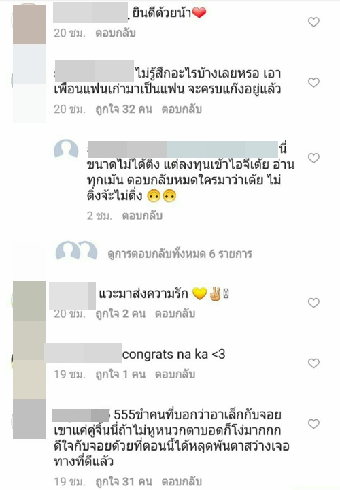The image size is (340, 490).
Task: Open the default avatar of the nested reply
Action: tap(66, 150)
